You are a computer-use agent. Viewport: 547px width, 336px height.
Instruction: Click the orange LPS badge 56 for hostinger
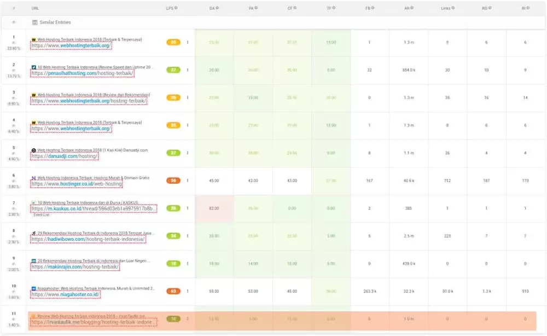[173, 181]
